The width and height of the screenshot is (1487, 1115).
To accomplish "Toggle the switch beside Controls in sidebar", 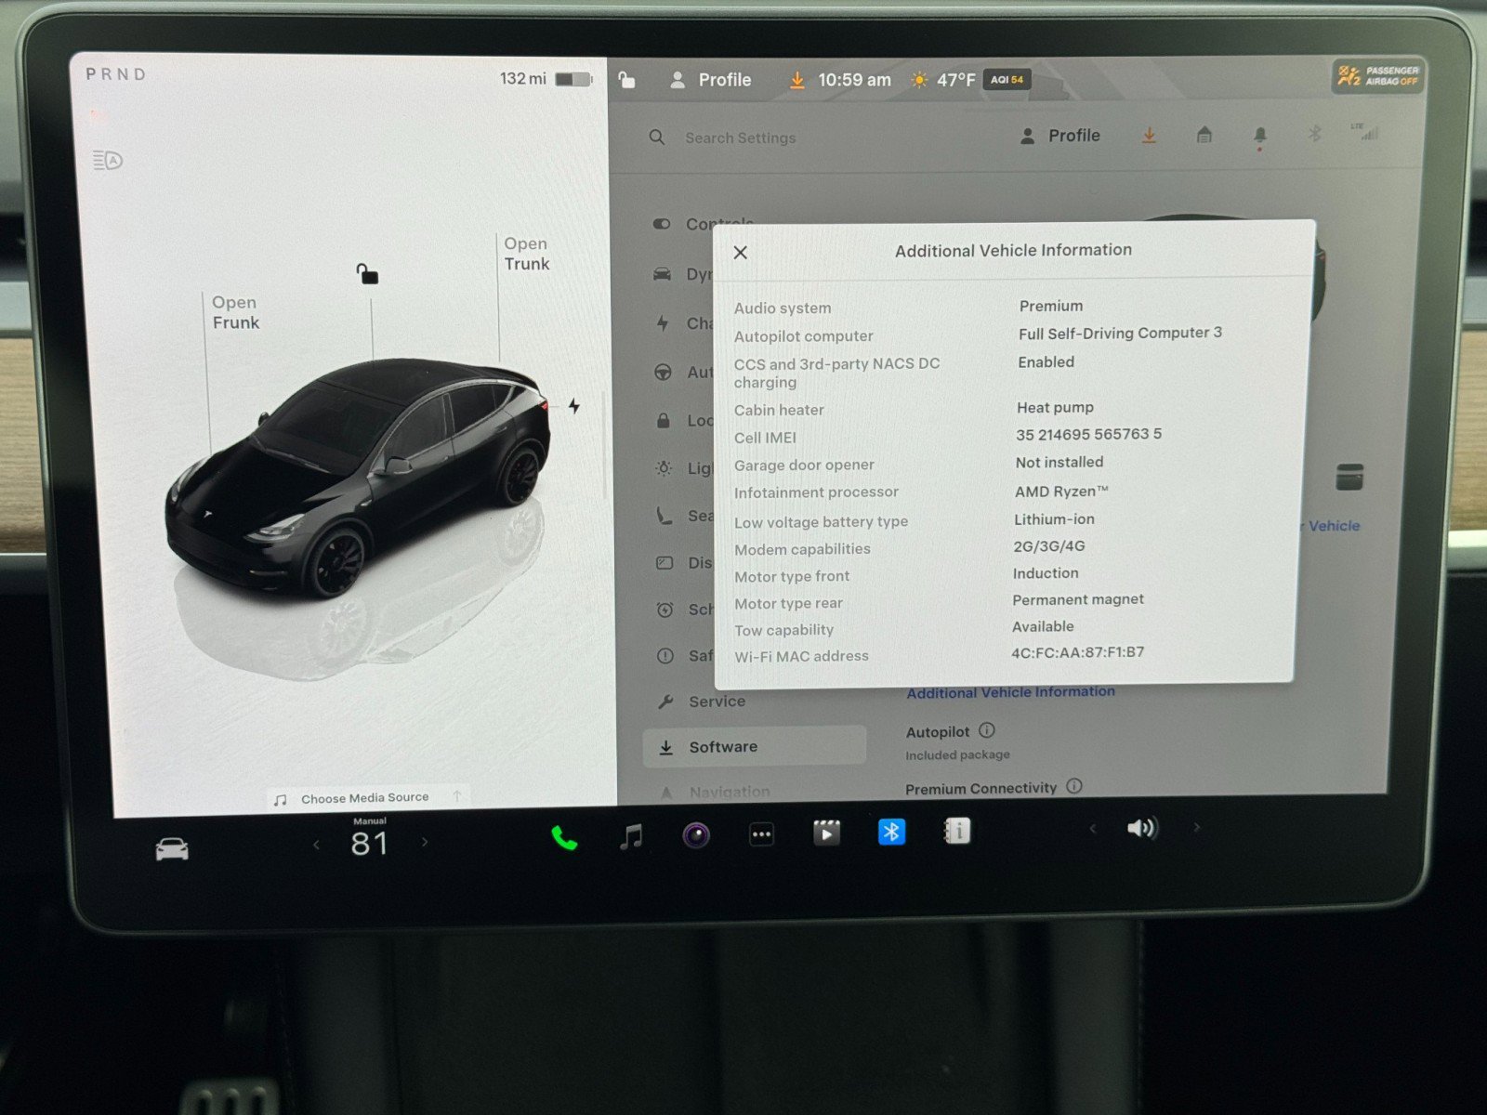I will pyautogui.click(x=662, y=224).
